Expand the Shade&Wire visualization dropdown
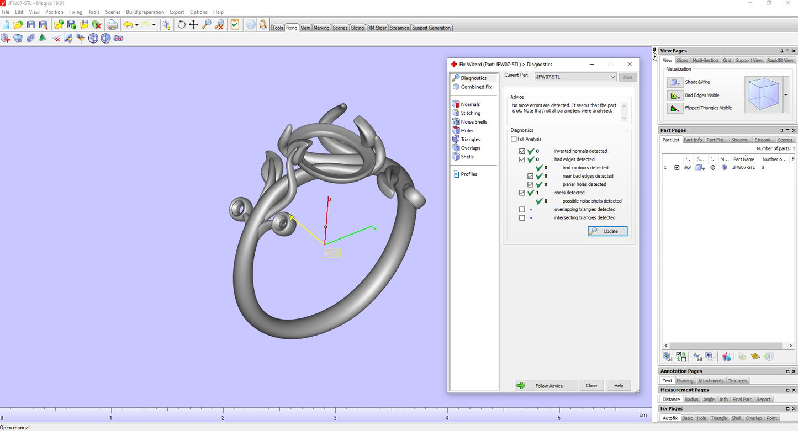798x431 pixels. pos(675,82)
